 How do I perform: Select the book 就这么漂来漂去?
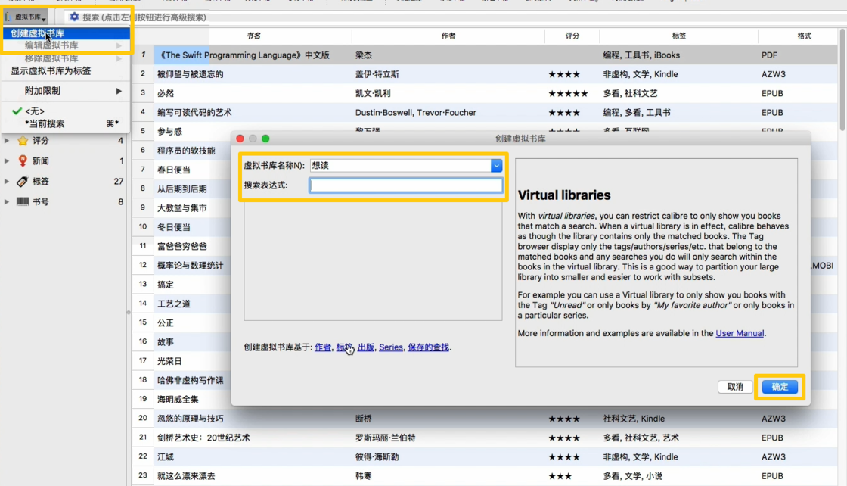tap(186, 476)
